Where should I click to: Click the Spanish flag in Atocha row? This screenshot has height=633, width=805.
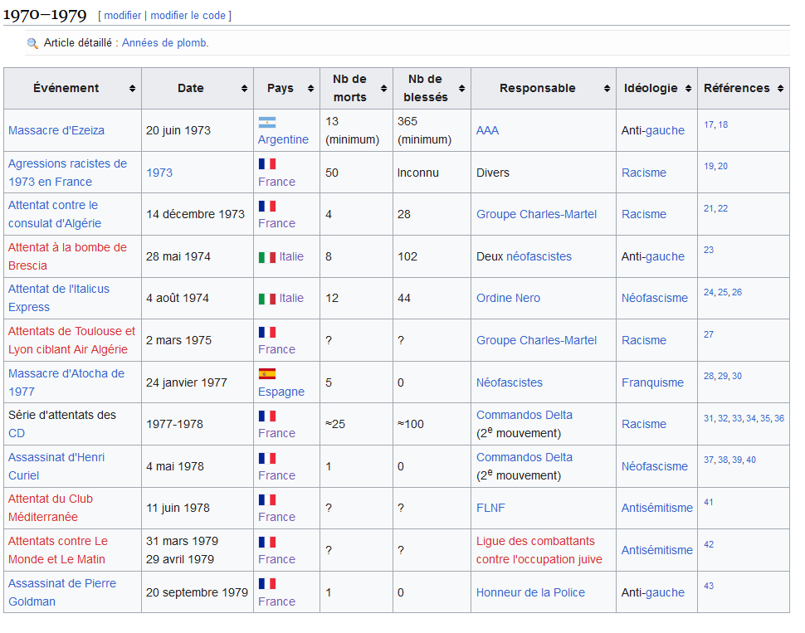pos(266,374)
